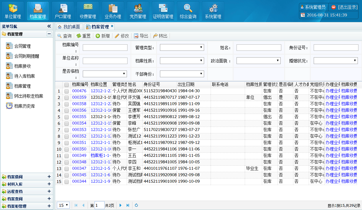Image resolution: width=362 pixels, height=210 pixels.
Task: Check the row for 张世广
Action: (67, 130)
